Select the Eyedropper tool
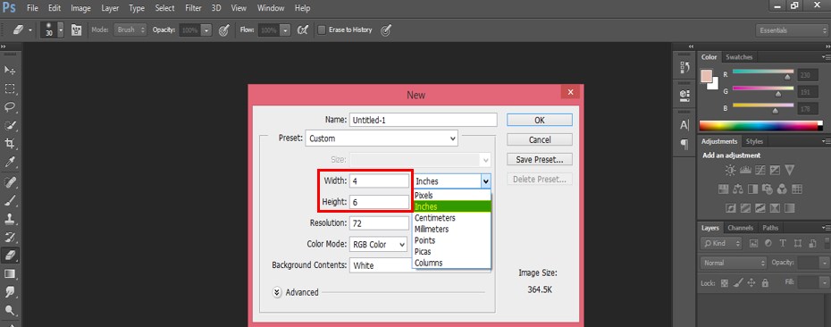Image resolution: width=831 pixels, height=327 pixels. 10,163
